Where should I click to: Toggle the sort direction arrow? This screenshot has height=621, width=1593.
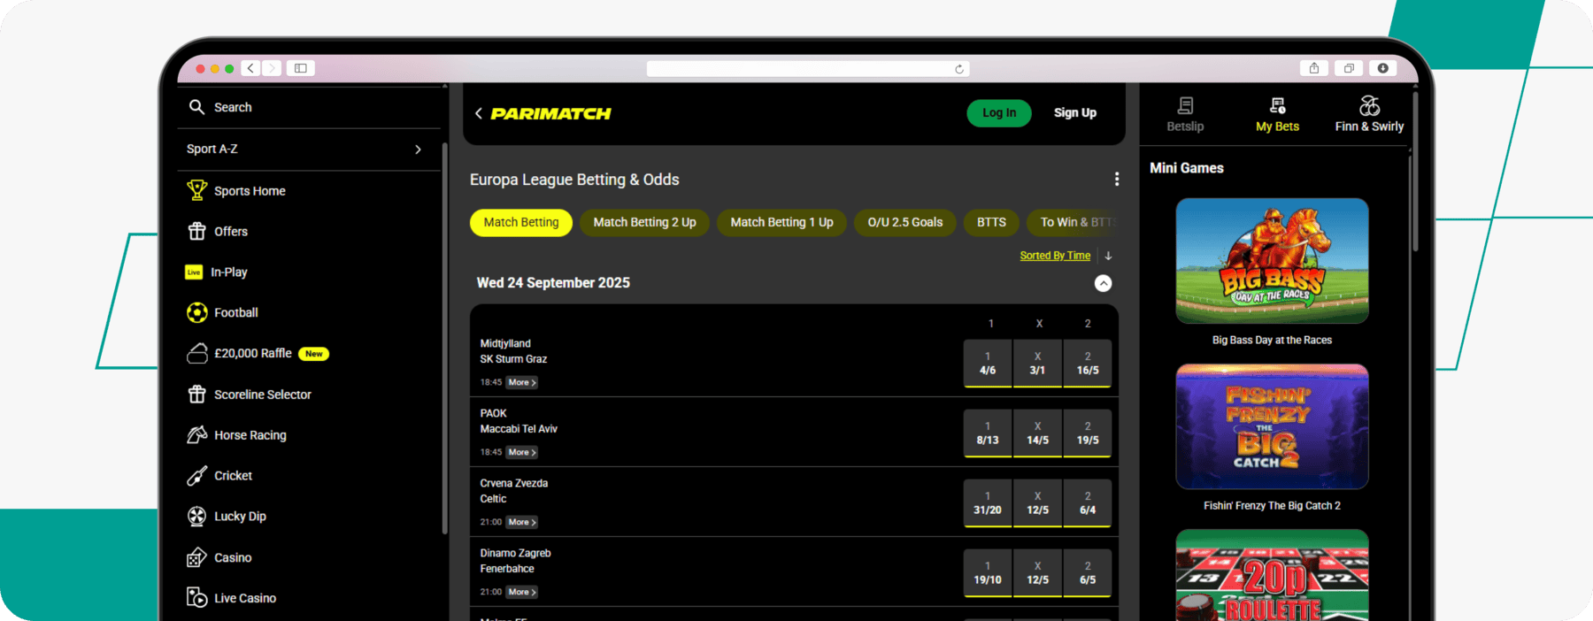click(x=1108, y=256)
